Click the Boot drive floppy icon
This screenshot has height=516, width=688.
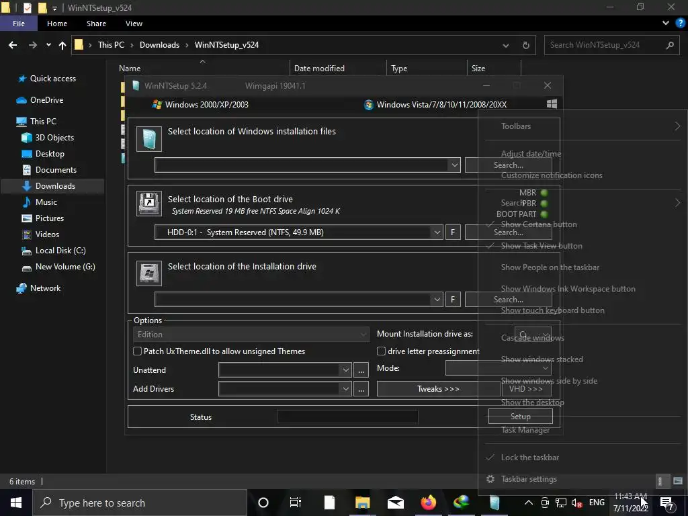[x=148, y=204]
